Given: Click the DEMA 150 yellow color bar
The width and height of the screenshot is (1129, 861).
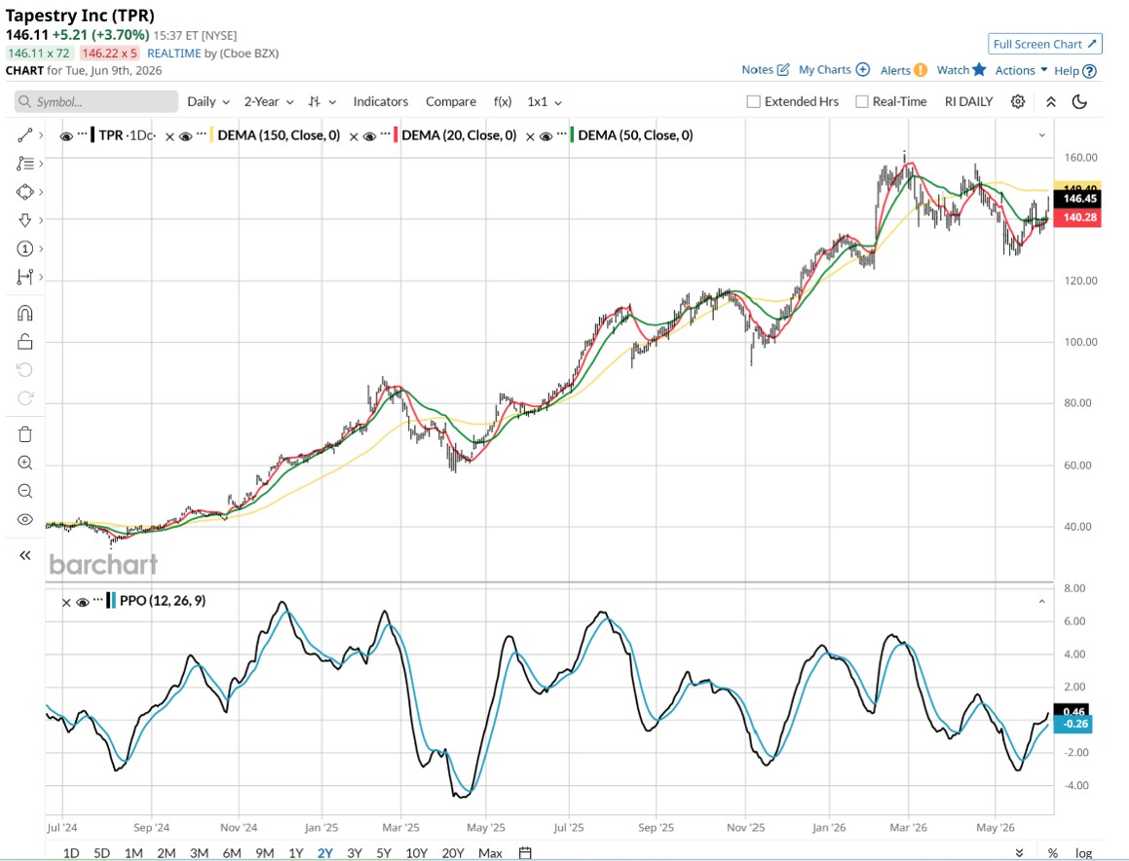Looking at the screenshot, I should point(211,135).
